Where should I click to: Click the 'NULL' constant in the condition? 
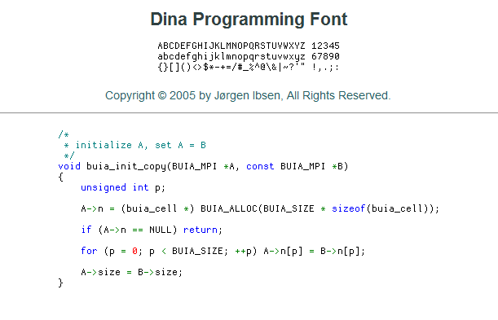pos(161,230)
